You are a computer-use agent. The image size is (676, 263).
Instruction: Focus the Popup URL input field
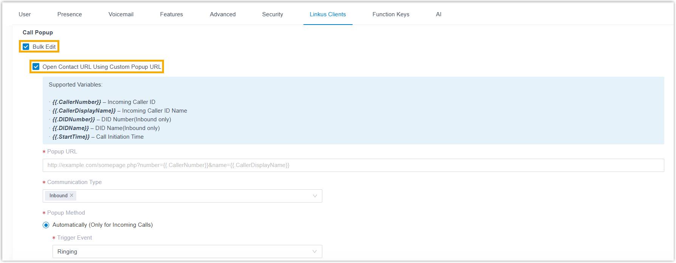point(353,166)
